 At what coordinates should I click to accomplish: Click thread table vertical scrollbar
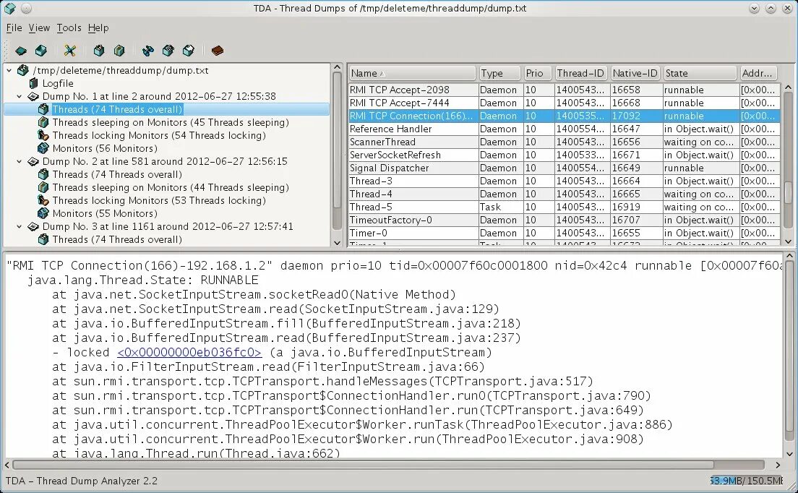click(789, 192)
